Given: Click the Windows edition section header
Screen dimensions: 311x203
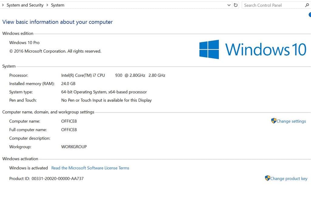Looking at the screenshot, I should pos(18,33).
